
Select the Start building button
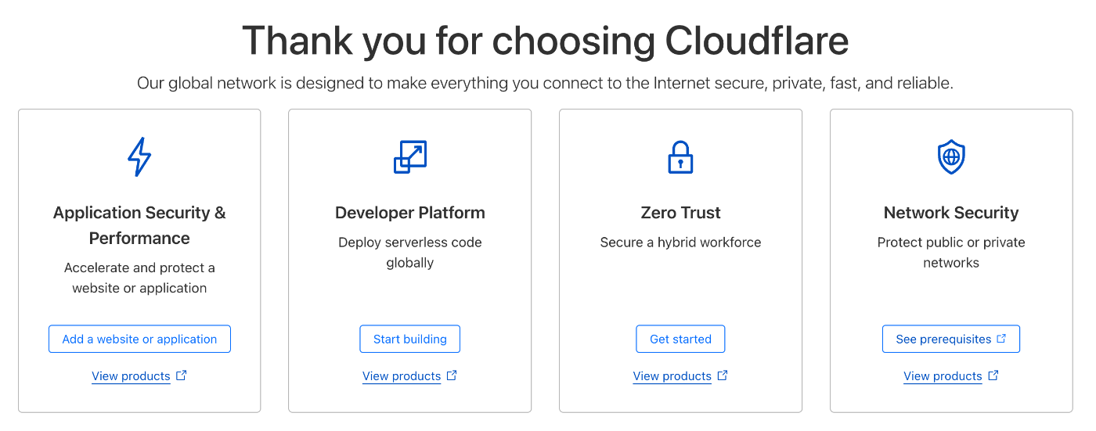click(410, 339)
